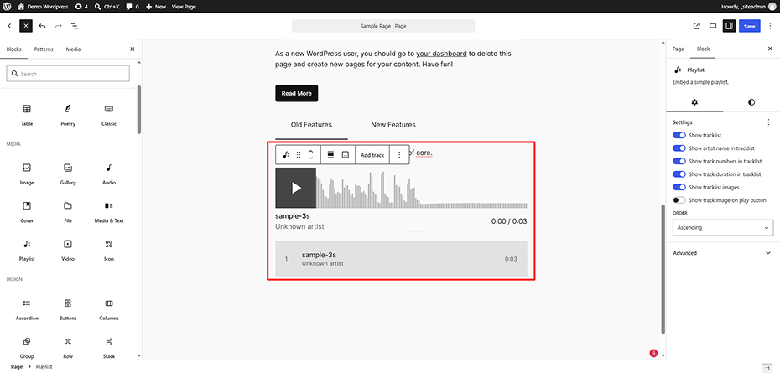This screenshot has height=373, width=780.
Task: Click the your dashboard link
Action: point(441,53)
